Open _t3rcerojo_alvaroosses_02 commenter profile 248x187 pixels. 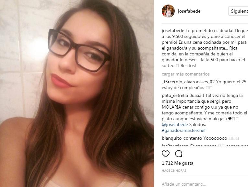[x=188, y=82]
